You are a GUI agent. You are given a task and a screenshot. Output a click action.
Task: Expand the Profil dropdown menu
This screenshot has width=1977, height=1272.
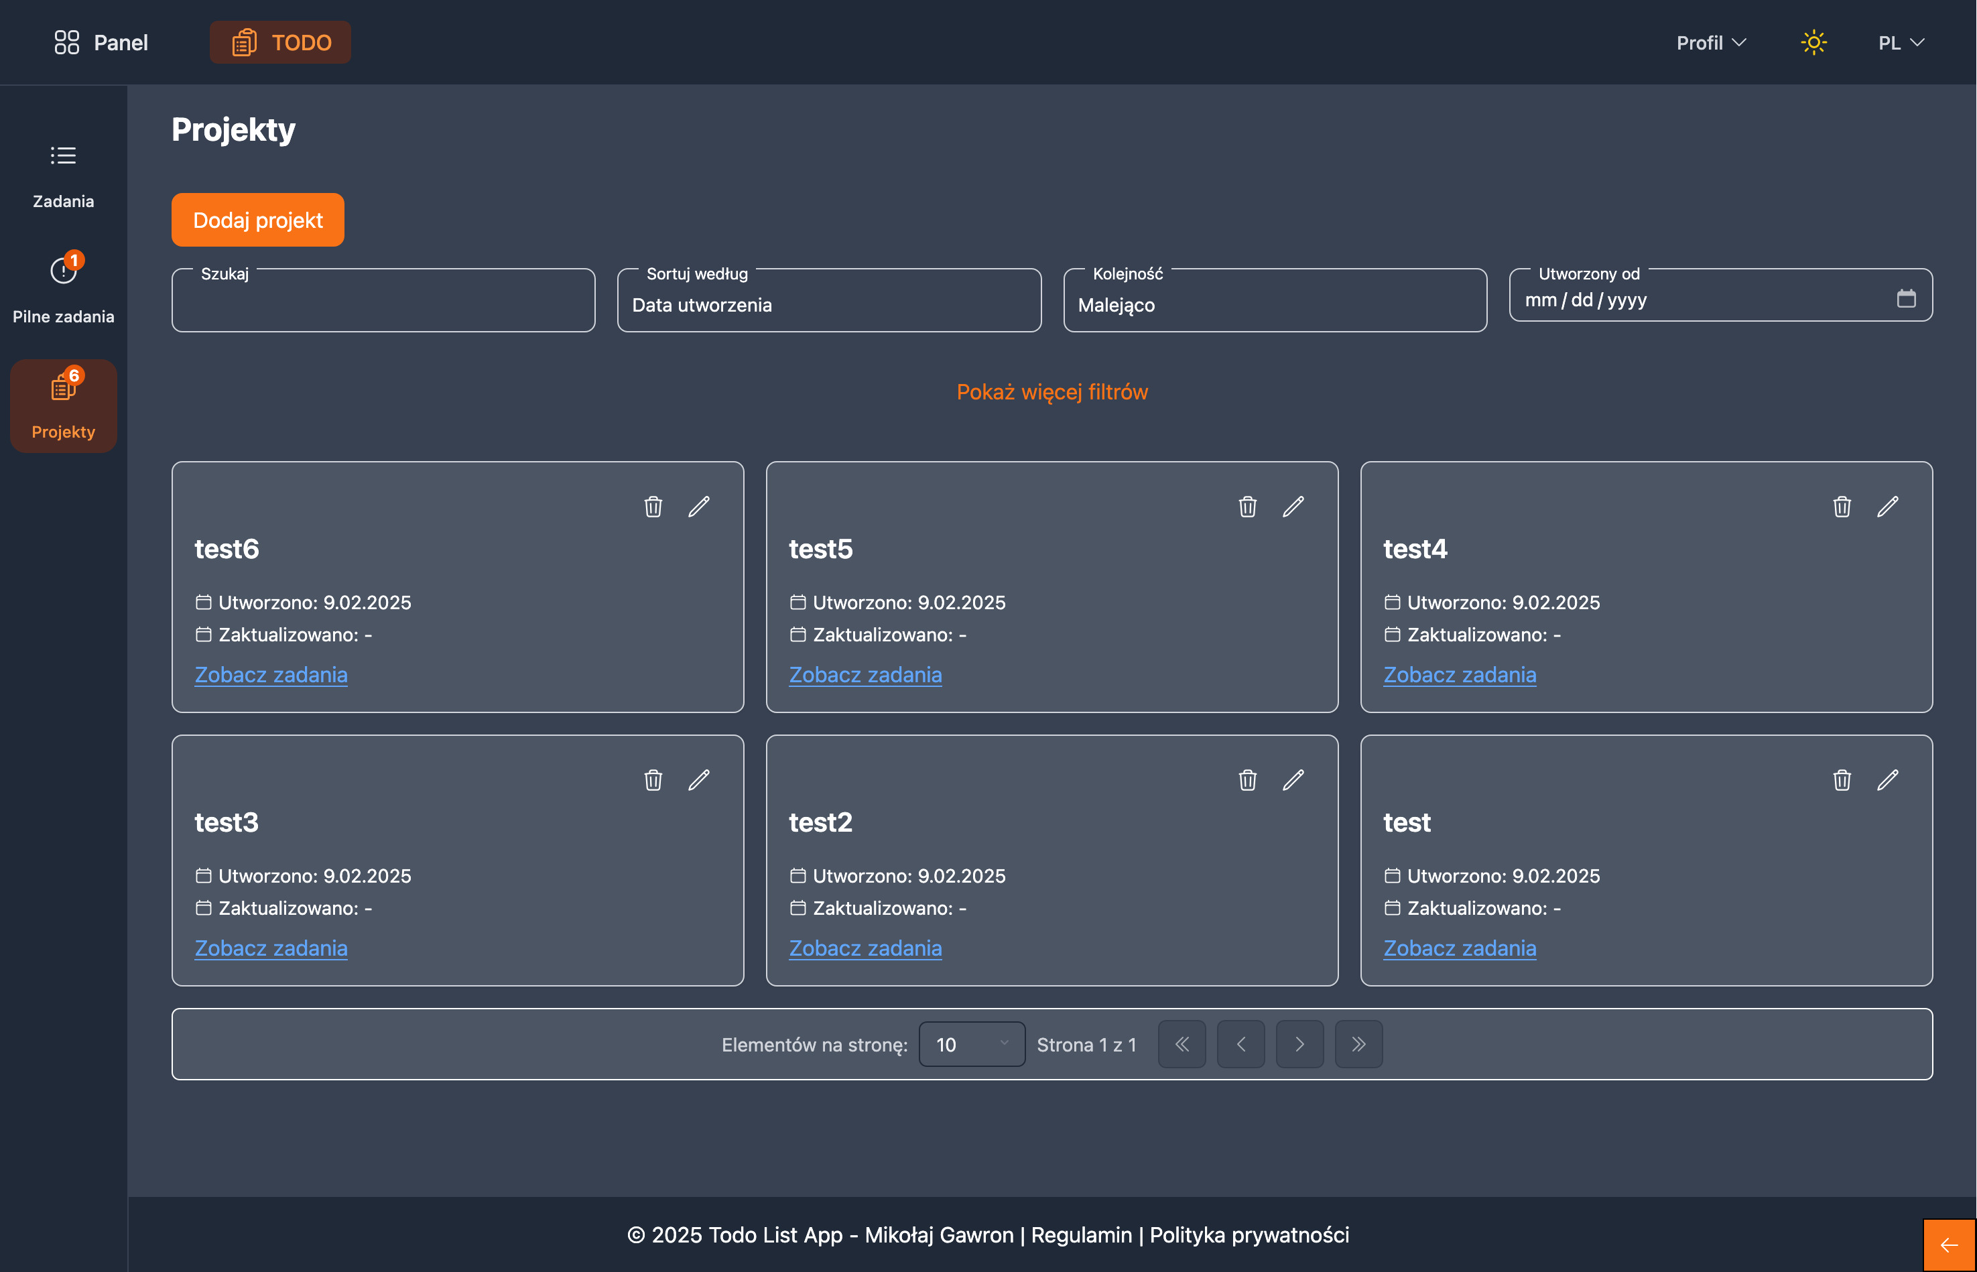pos(1710,42)
